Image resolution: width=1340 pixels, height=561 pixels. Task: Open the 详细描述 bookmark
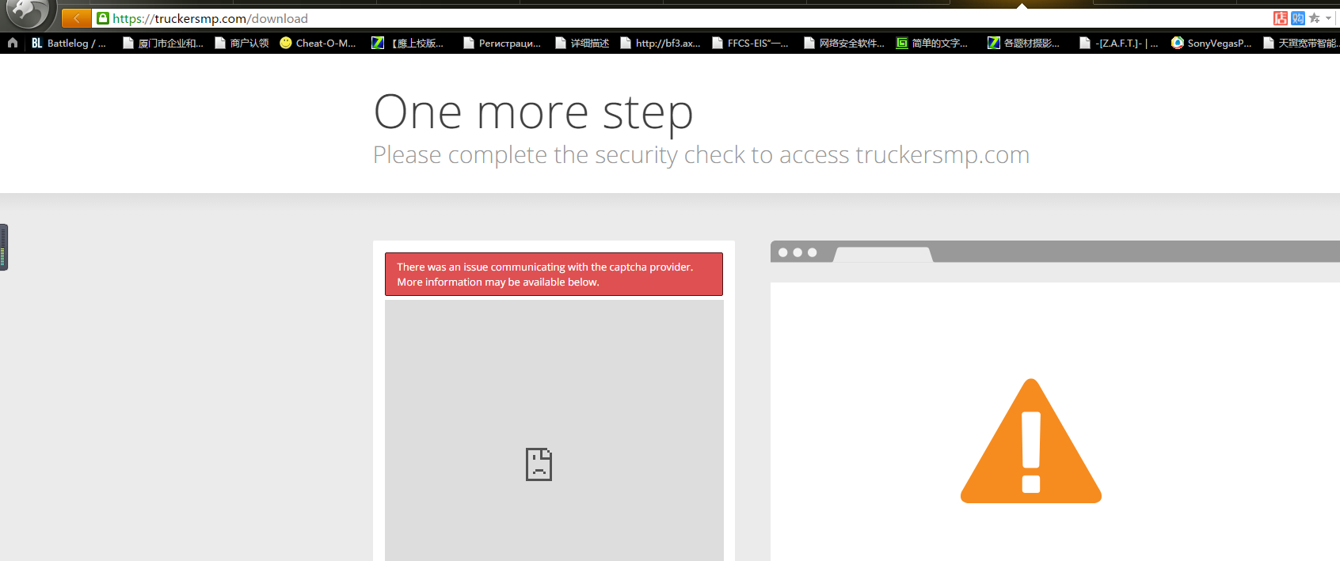click(582, 43)
